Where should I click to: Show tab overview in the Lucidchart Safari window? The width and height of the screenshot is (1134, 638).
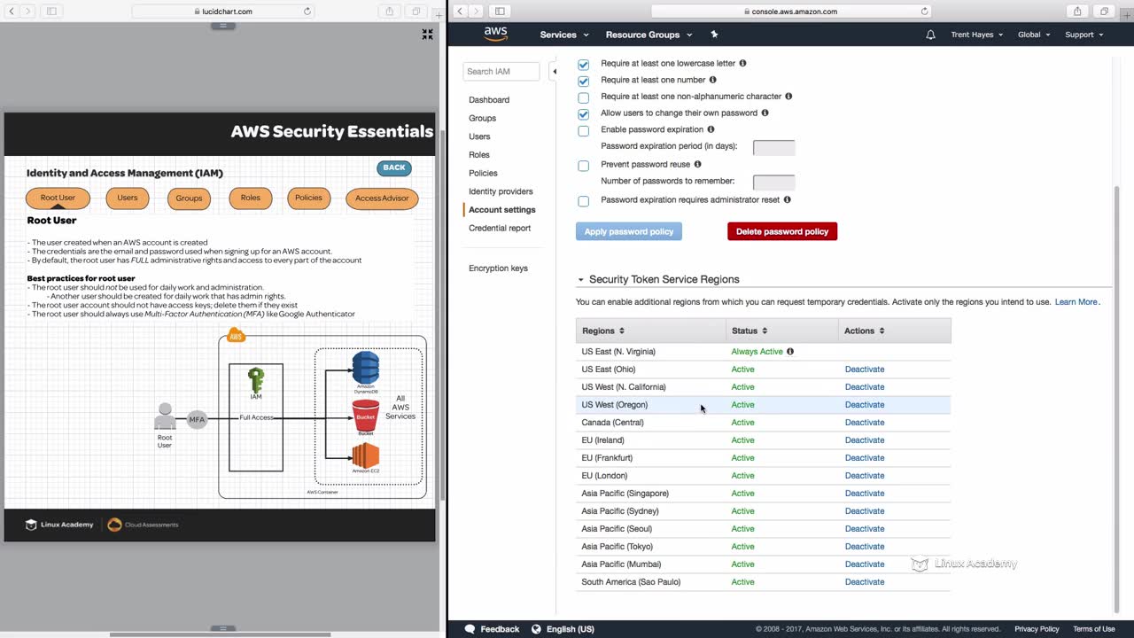416,12
